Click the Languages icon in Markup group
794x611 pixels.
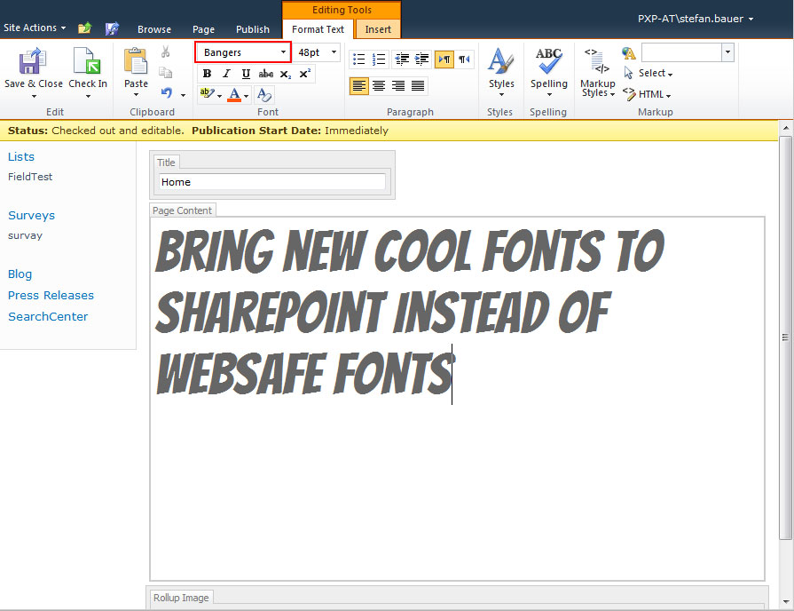coord(628,52)
